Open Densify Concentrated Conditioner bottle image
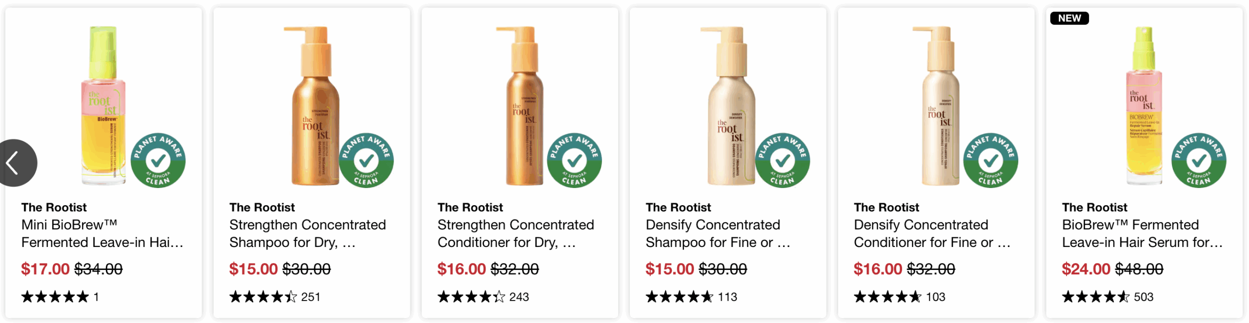The width and height of the screenshot is (1249, 323). click(936, 106)
